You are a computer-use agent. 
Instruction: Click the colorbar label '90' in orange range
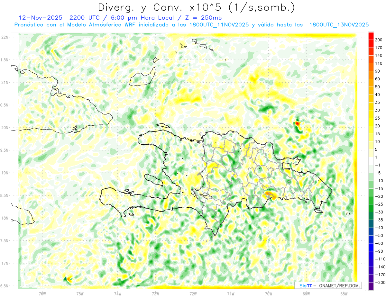378,71
